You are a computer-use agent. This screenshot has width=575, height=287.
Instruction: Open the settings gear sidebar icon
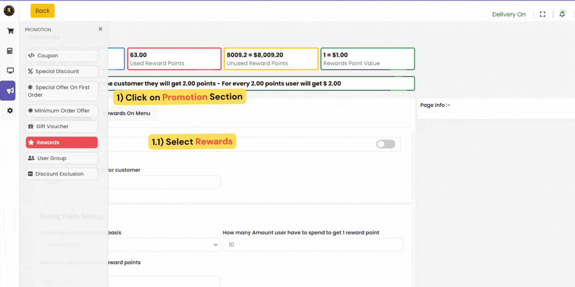10,111
